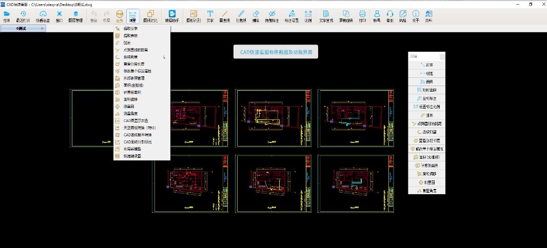Viewport: 547px width, 248px height.
Task: Open the 编辑助手 edit assistant
Action: click(x=172, y=16)
